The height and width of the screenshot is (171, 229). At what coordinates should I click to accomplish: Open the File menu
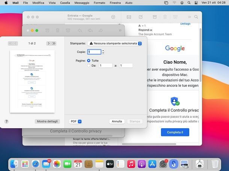coord(26,3)
